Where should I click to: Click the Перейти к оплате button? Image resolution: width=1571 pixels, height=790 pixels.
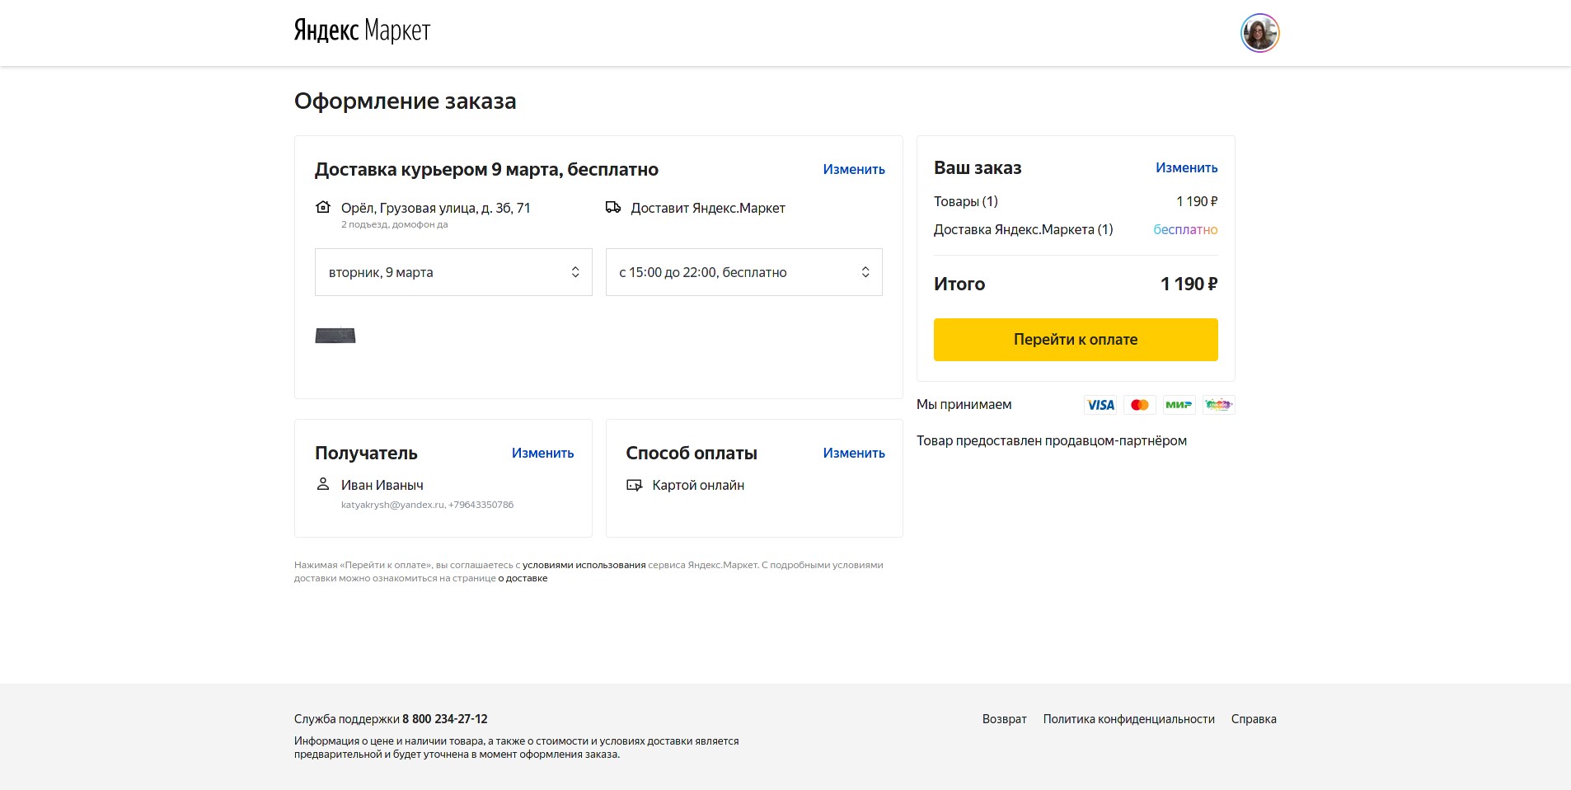(x=1076, y=340)
